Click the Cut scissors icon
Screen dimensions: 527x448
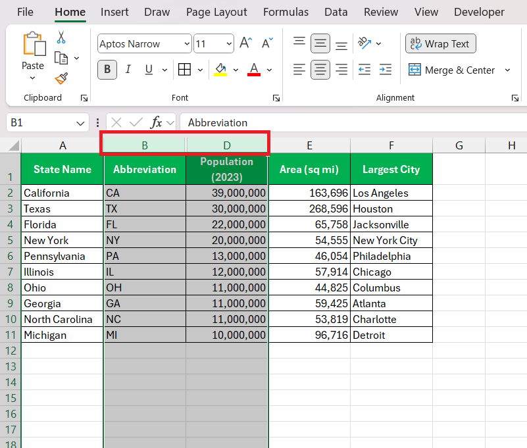pos(61,37)
